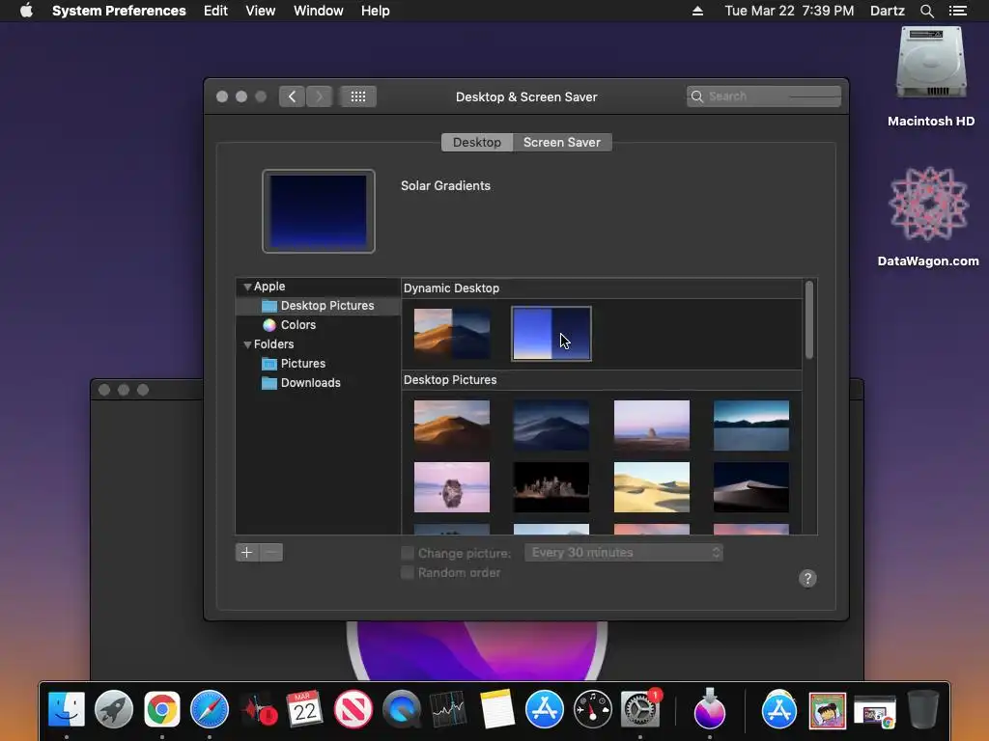Open cartoon picture icon in Dock
Screen dimensions: 989x741
pos(827,709)
